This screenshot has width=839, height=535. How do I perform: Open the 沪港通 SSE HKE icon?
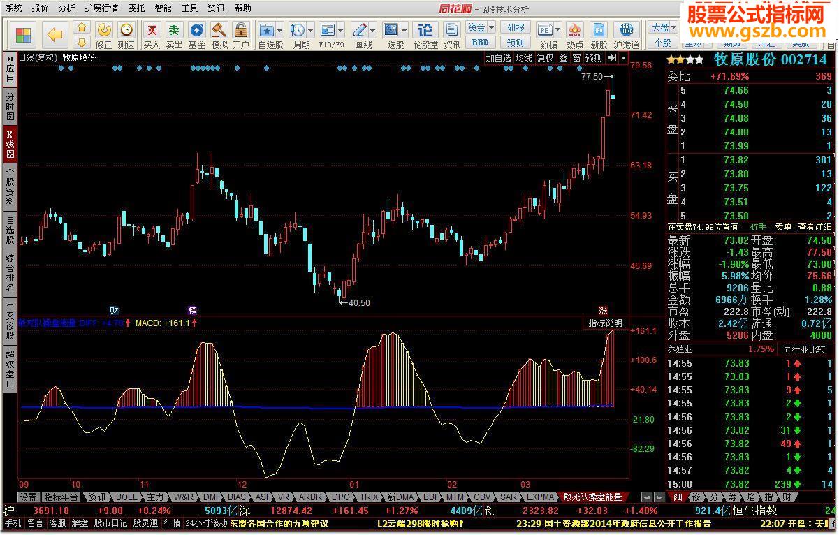tap(627, 35)
